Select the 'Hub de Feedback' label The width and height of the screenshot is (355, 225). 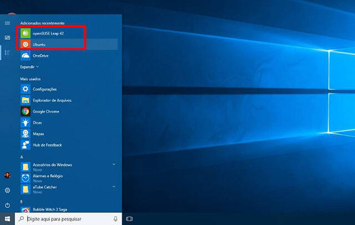[47, 145]
